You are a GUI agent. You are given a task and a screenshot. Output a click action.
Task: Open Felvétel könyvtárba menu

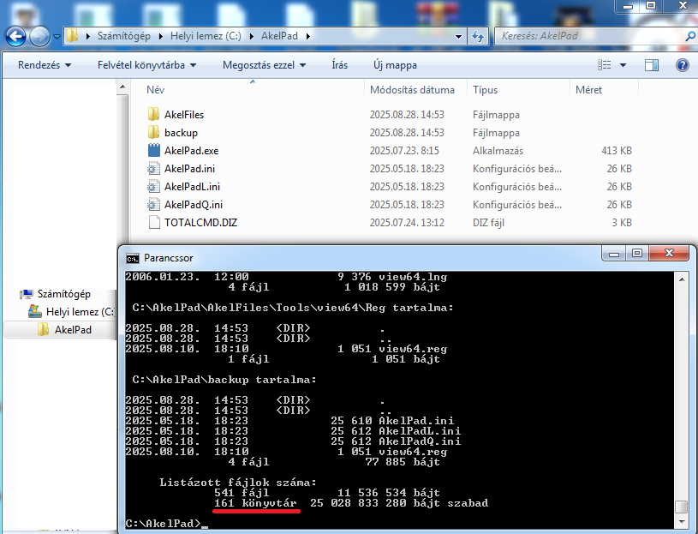pos(147,65)
